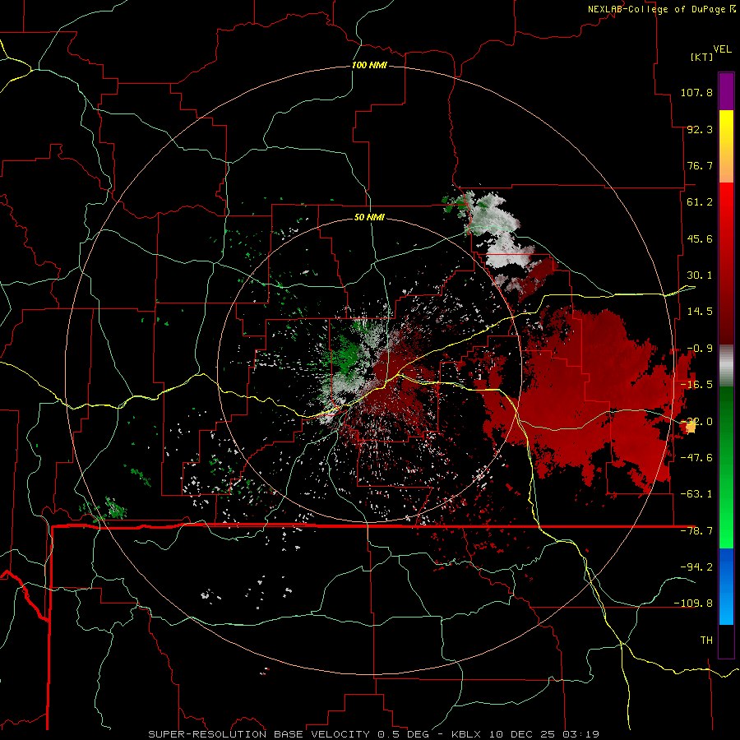The width and height of the screenshot is (740, 740).
Task: Click the small orange high-velocity echo patch
Action: [x=690, y=428]
